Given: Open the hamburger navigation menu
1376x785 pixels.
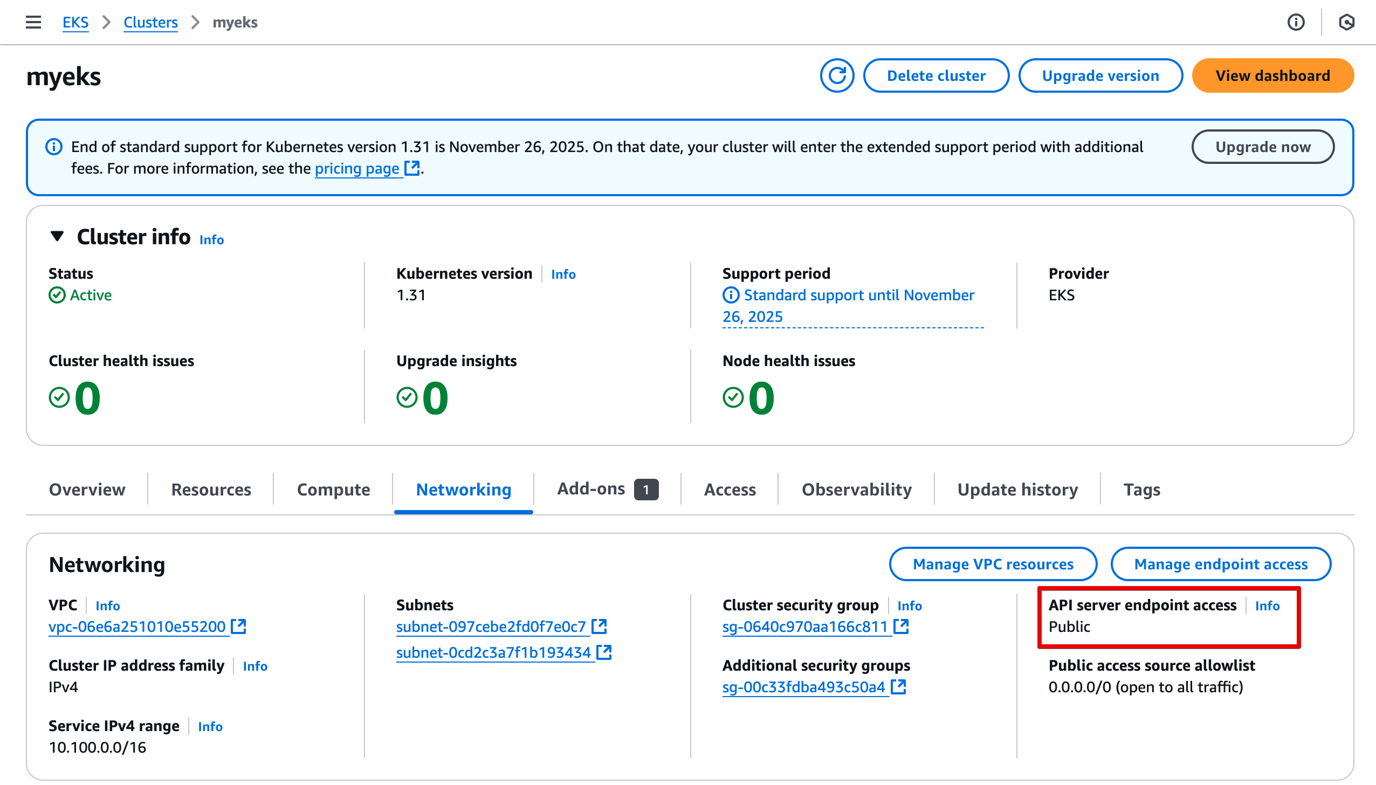Looking at the screenshot, I should [33, 22].
